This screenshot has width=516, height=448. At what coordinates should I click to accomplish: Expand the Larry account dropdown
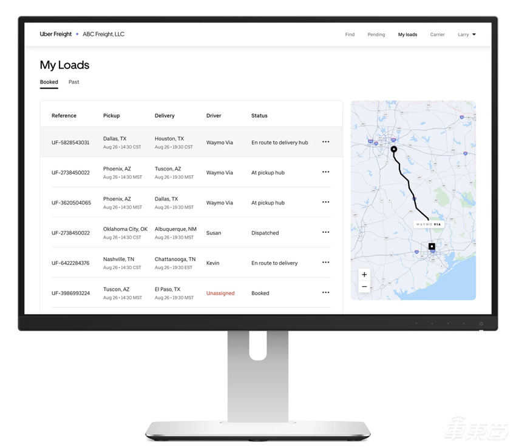point(466,35)
